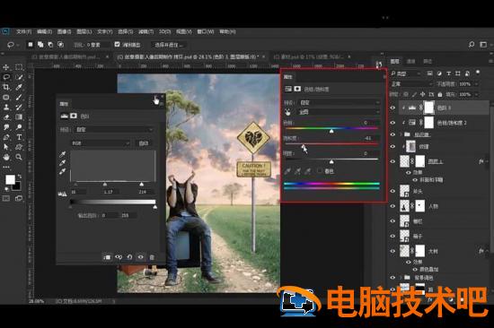Turn layer filtering on or off
The width and height of the screenshot is (494, 328).
tap(478, 73)
